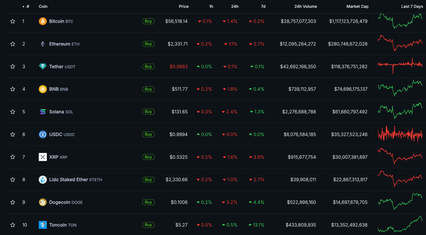
Task: Toggle the Toncoin favorite star
Action: pos(13,225)
